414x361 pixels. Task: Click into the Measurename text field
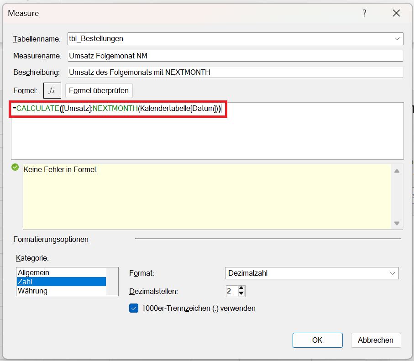coord(235,56)
